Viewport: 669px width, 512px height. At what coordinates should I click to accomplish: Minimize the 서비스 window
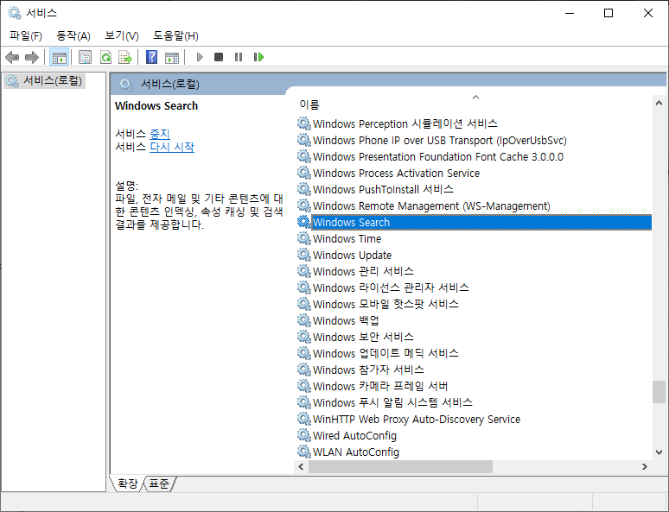pyautogui.click(x=570, y=13)
